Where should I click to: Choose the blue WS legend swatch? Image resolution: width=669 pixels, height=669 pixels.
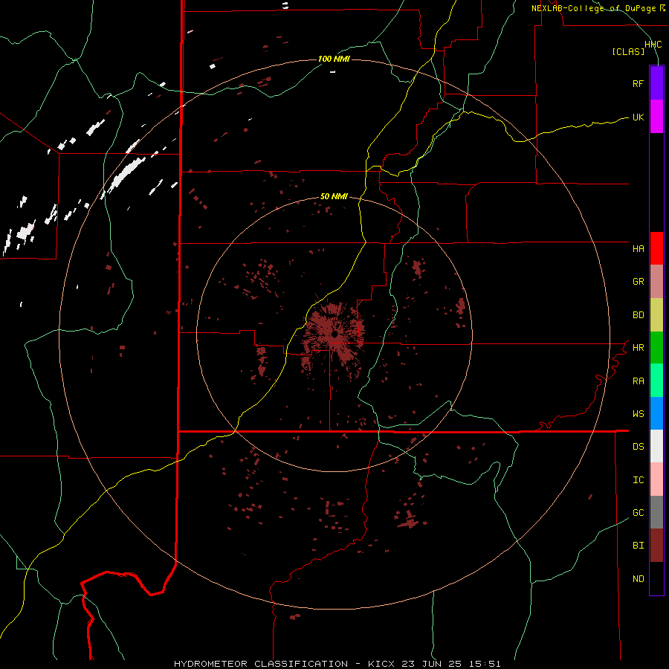pyautogui.click(x=656, y=413)
